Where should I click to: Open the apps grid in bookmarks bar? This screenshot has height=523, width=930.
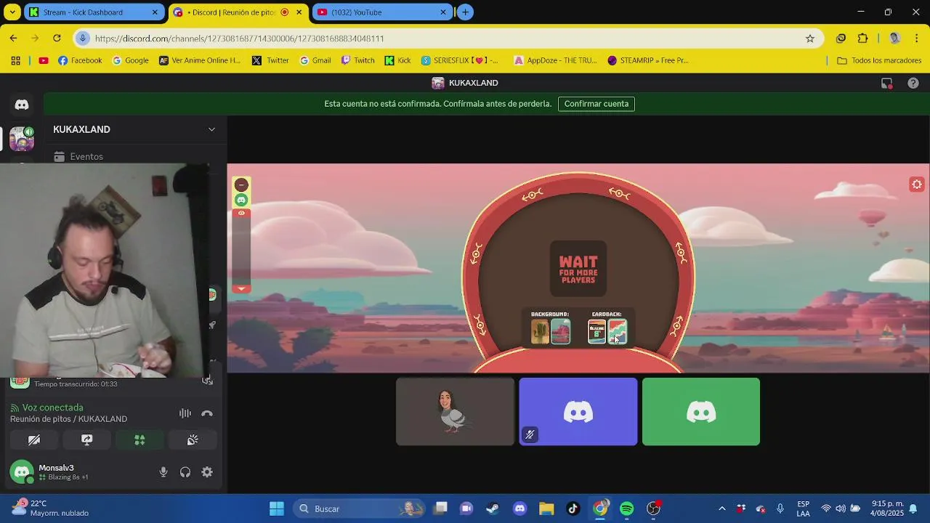pos(16,61)
